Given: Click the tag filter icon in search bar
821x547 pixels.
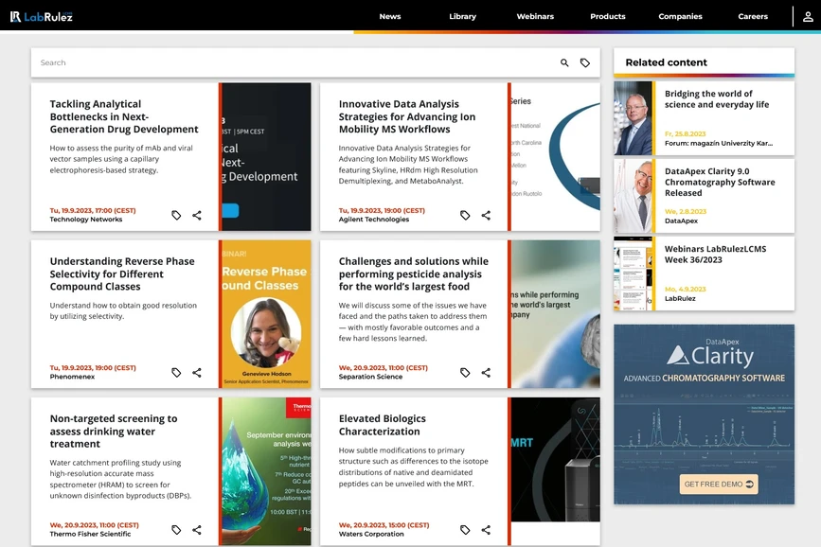Looking at the screenshot, I should click(x=585, y=62).
